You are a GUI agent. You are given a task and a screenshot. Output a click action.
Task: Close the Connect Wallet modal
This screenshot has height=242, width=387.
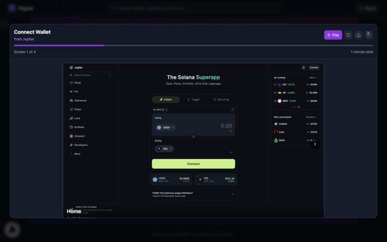pyautogui.click(x=368, y=33)
